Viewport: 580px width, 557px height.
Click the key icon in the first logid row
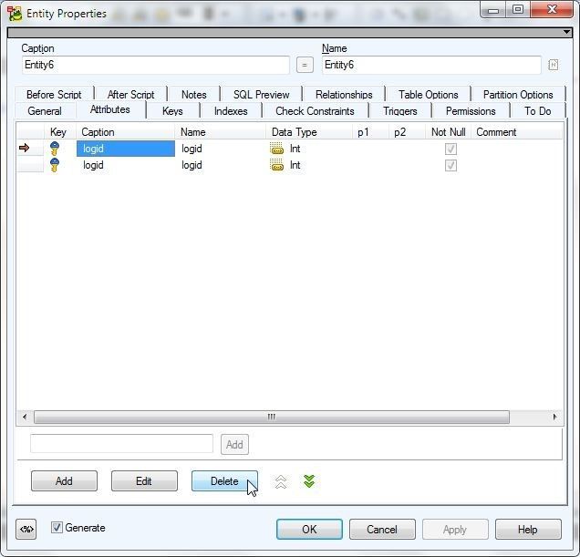click(55, 149)
